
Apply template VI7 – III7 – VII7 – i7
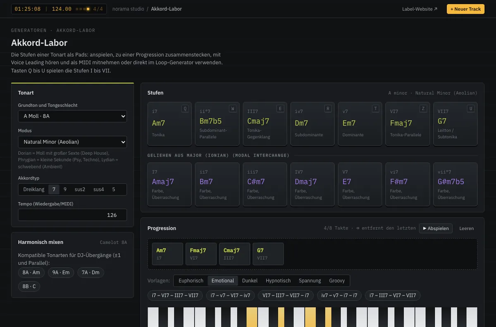coord(286,295)
